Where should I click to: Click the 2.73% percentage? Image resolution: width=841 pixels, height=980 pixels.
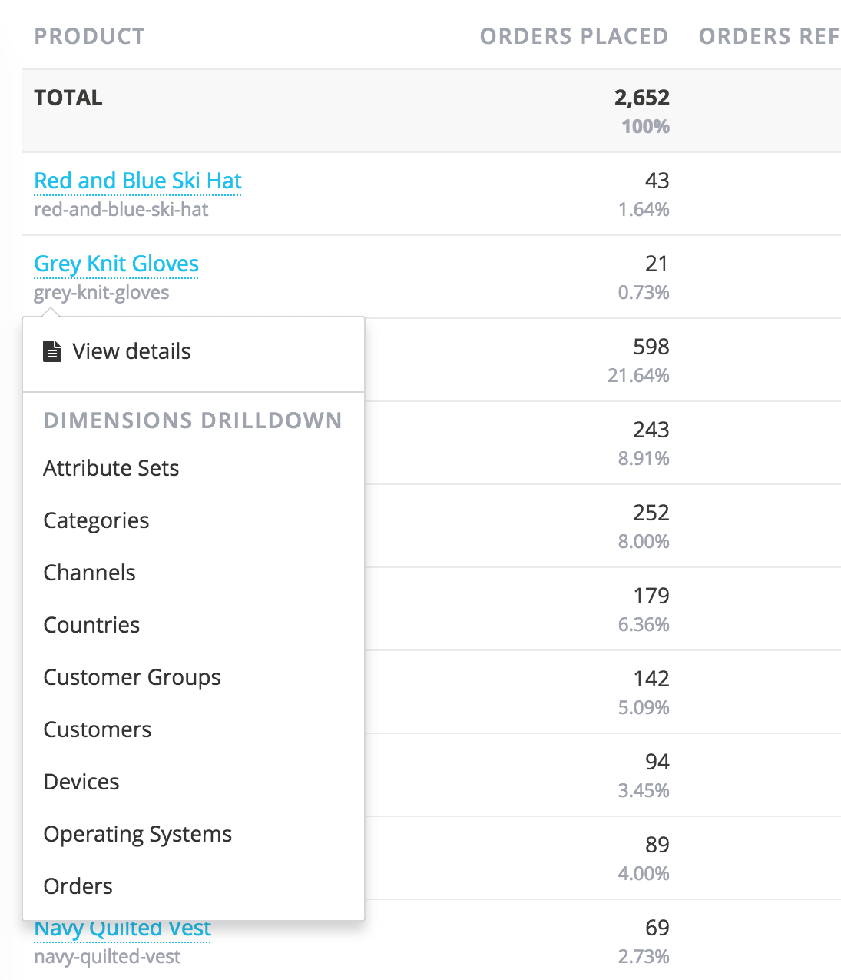click(x=644, y=956)
